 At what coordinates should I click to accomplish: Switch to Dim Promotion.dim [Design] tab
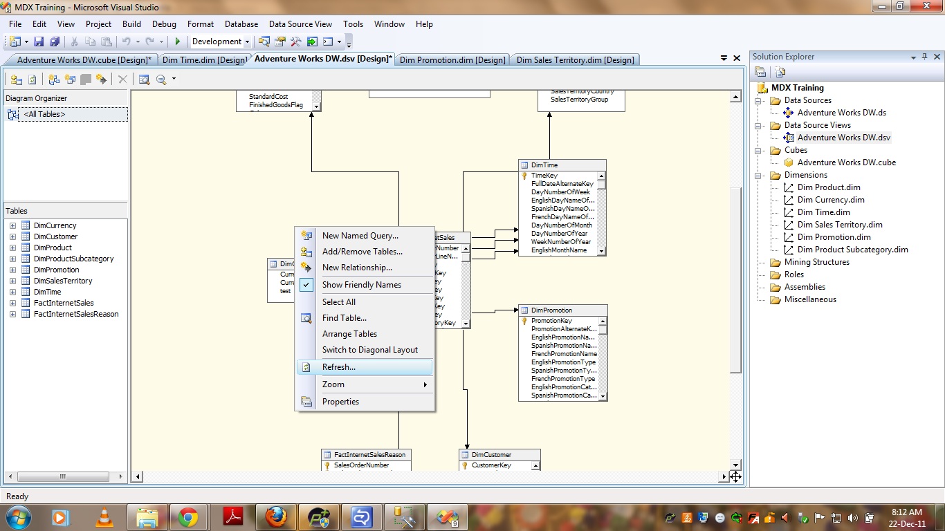pyautogui.click(x=452, y=60)
